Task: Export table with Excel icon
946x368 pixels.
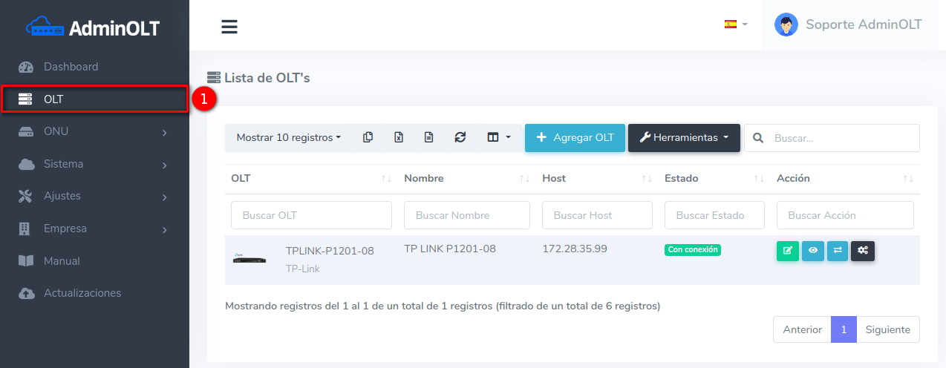Action: [x=399, y=137]
